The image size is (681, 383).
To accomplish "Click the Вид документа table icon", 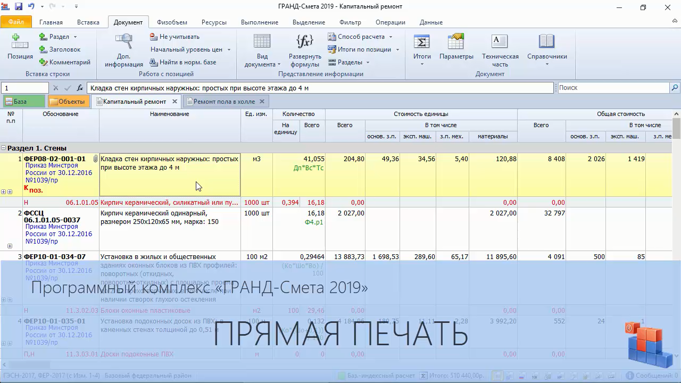I will (x=262, y=41).
